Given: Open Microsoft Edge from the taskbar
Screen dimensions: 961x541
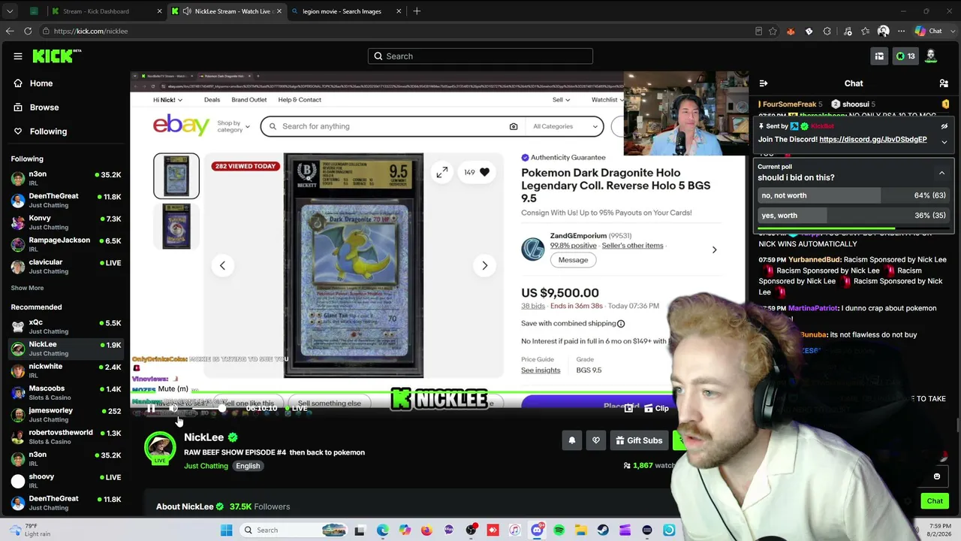Looking at the screenshot, I should click(383, 530).
